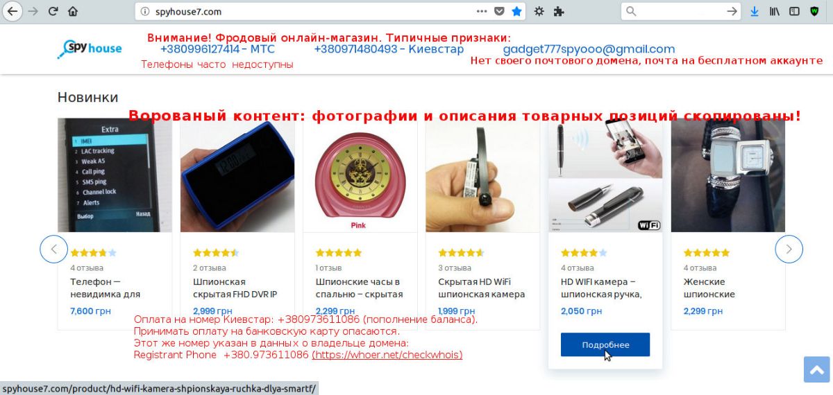Screen dimensions: 833x395
Task: Open the page actions three-dots menu
Action: 482,11
